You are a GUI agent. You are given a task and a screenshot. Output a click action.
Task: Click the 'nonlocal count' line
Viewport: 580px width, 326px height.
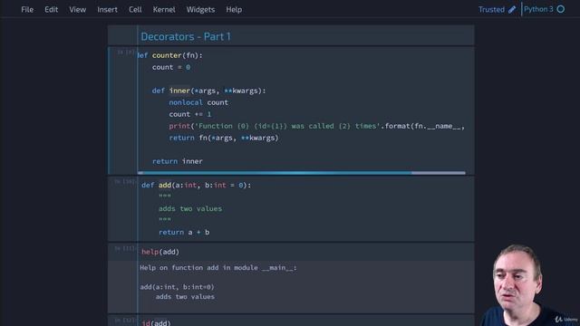[x=198, y=102]
